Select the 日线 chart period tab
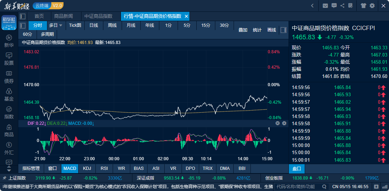Viewport: 389px width, 191px height. tap(94, 25)
